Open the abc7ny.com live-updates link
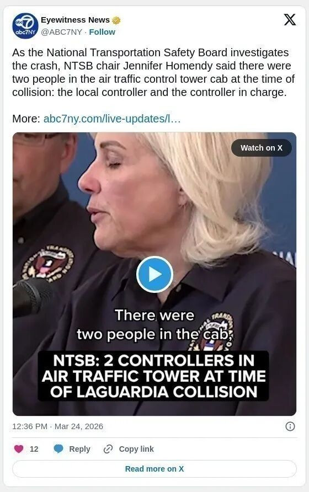 pos(112,119)
